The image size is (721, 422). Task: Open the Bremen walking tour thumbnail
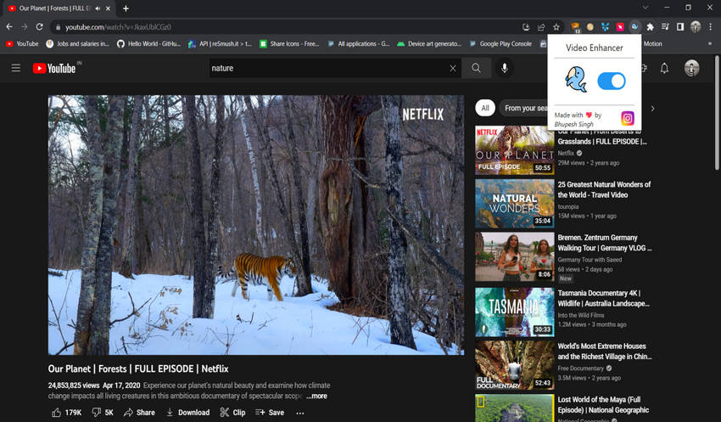(x=515, y=256)
